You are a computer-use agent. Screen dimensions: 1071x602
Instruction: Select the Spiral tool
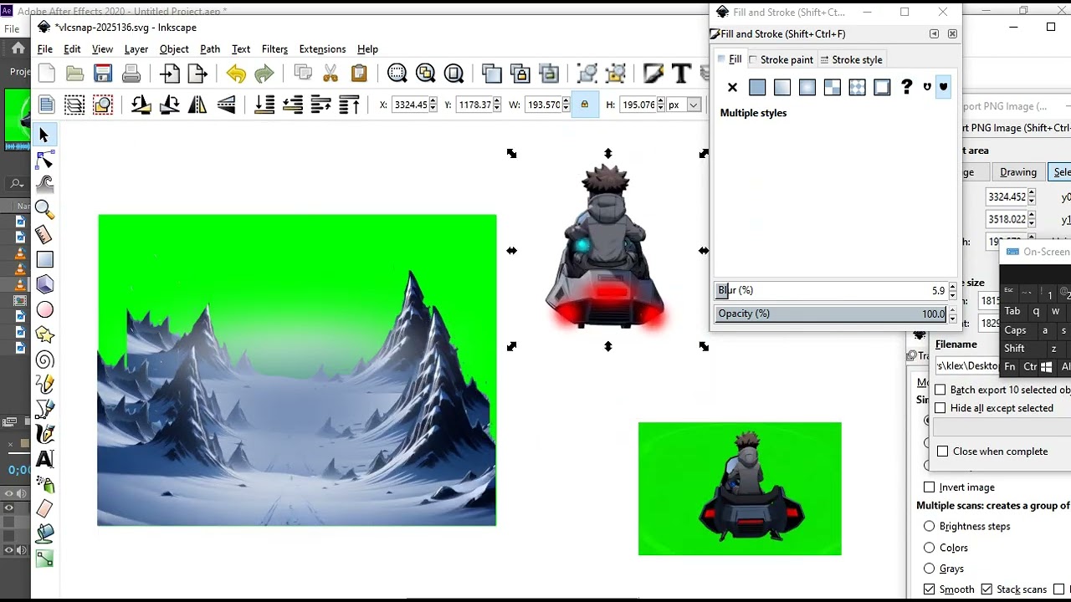point(44,360)
